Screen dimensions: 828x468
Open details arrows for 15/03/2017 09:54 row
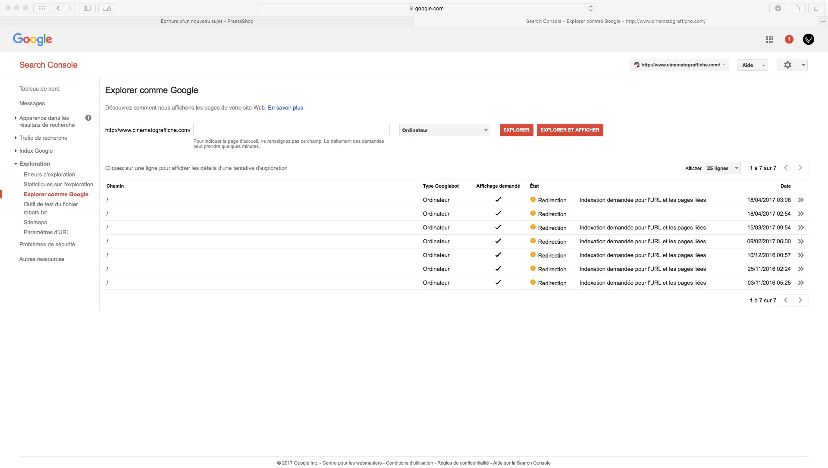click(x=801, y=228)
